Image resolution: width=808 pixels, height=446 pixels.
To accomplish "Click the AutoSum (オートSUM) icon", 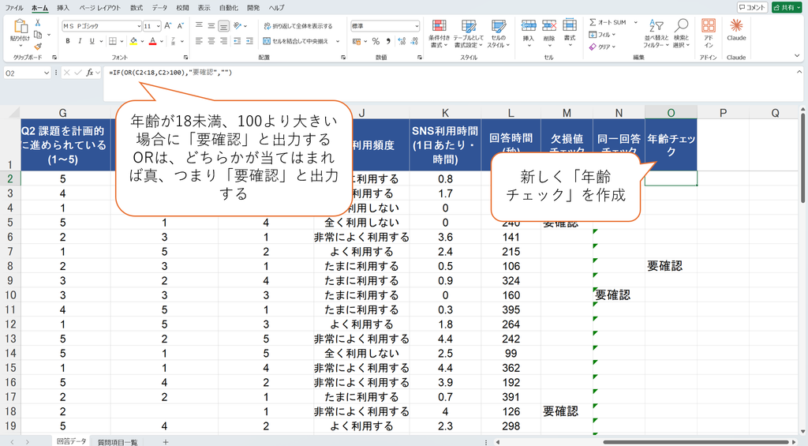I will [x=593, y=22].
